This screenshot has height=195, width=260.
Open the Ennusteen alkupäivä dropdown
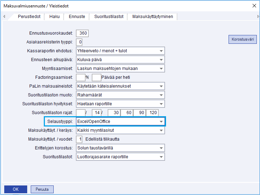pyautogui.click(x=161, y=60)
